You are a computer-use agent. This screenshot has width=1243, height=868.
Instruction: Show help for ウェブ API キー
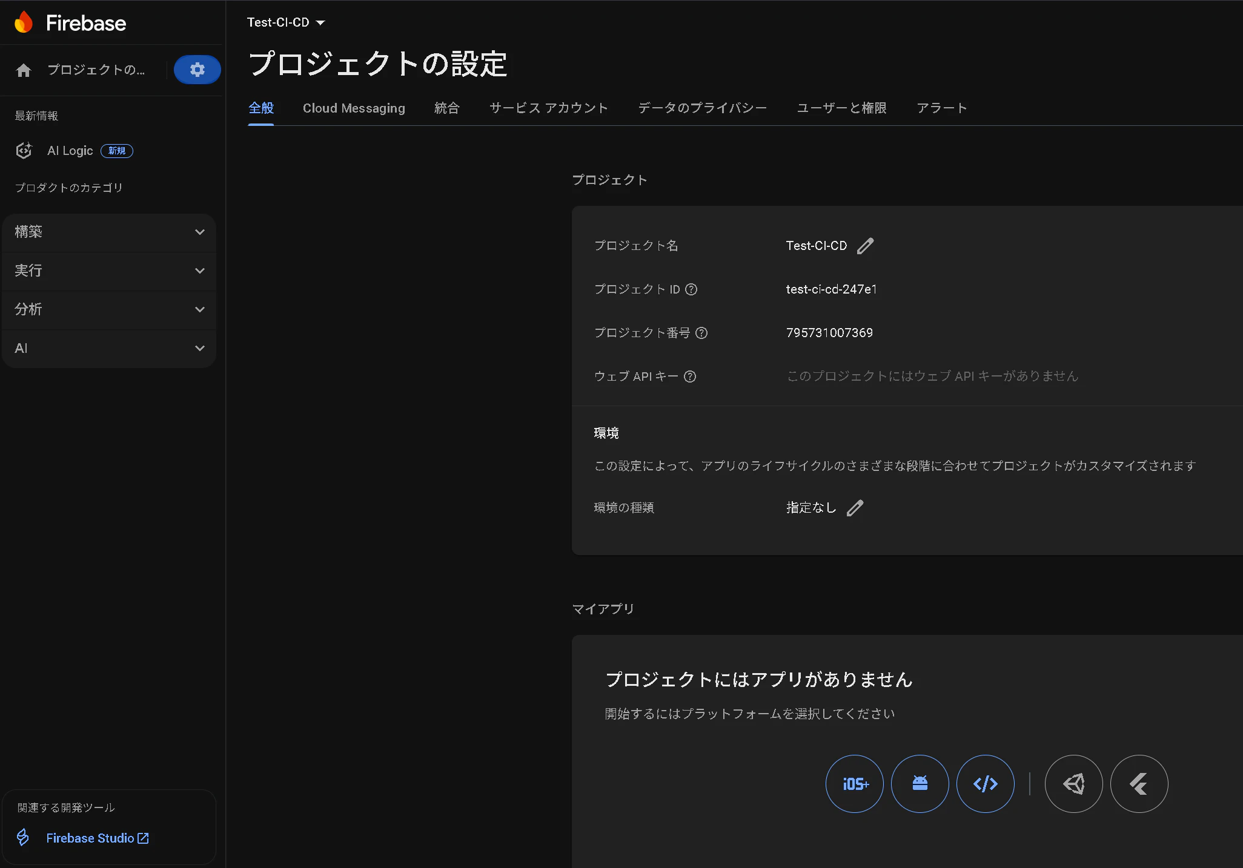[690, 376]
